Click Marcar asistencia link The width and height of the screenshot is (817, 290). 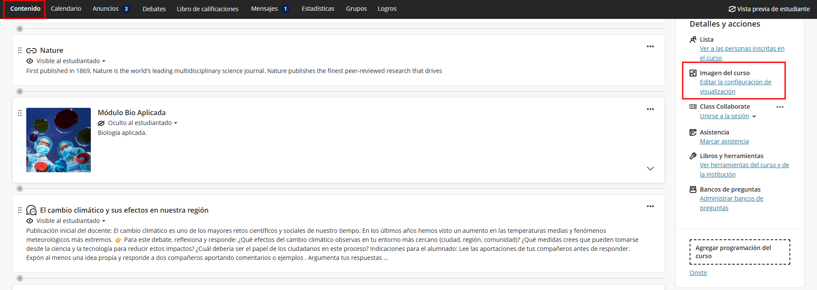[x=724, y=141]
